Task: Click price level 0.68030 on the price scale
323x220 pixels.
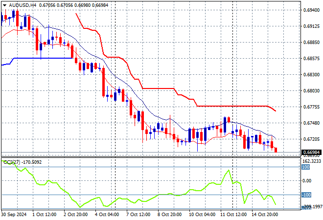Action: 312,91
